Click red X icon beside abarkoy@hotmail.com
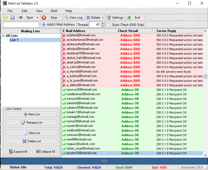Viewport: 208px width, 170px height. tap(64, 63)
